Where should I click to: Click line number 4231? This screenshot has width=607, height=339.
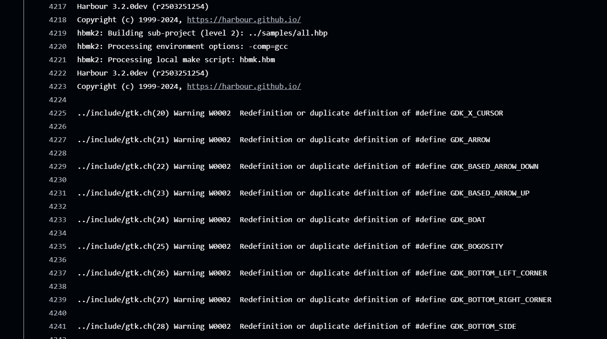[58, 193]
